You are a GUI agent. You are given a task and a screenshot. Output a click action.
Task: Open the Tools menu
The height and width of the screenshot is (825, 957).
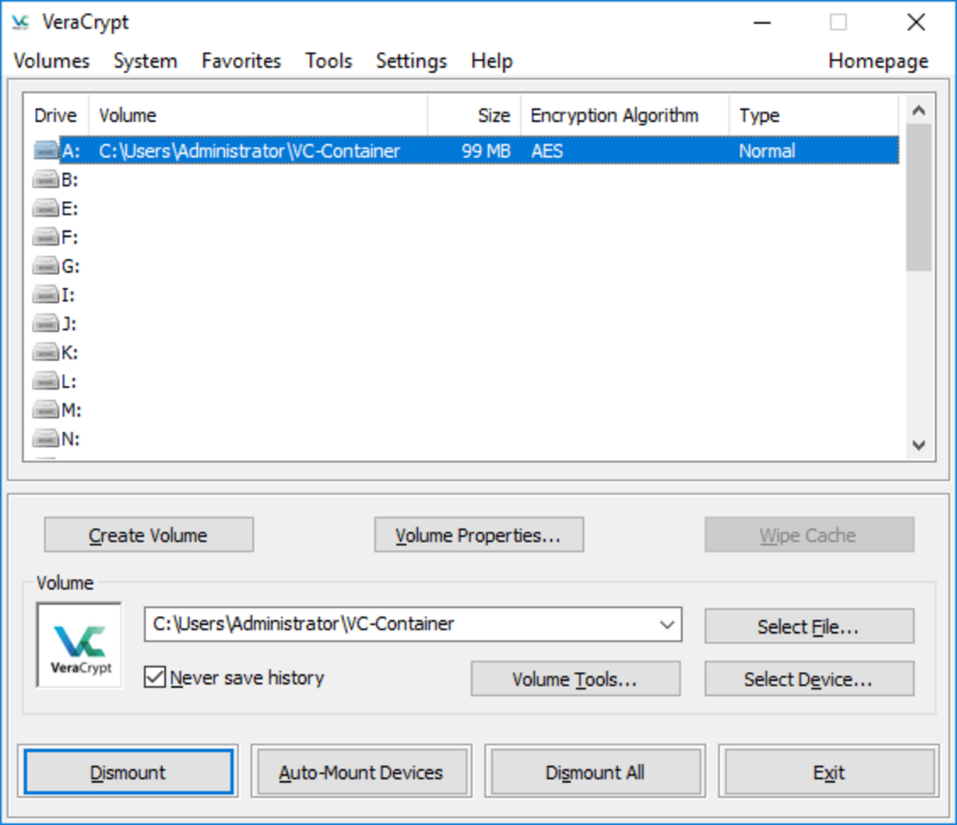329,61
